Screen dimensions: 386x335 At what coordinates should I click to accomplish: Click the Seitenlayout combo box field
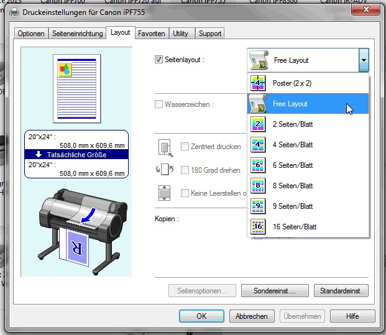click(302, 60)
